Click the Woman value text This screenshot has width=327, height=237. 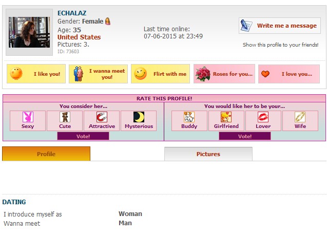tap(130, 214)
